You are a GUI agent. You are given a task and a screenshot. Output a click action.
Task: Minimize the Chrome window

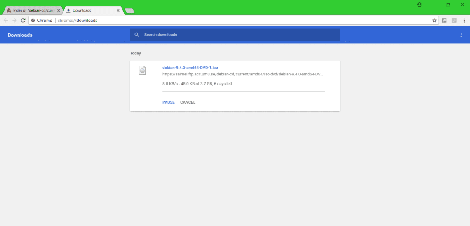[434, 5]
